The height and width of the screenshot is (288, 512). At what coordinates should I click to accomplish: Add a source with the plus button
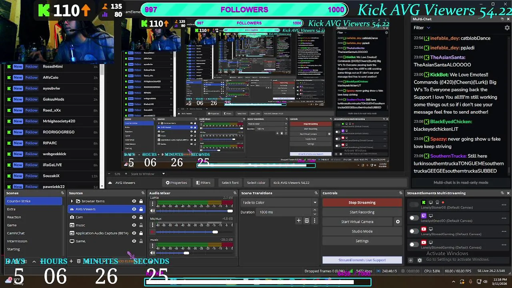coord(71,261)
